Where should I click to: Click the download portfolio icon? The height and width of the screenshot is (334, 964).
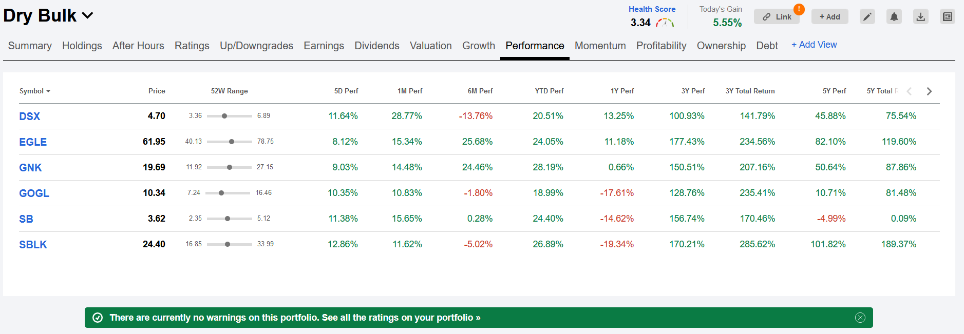click(921, 17)
